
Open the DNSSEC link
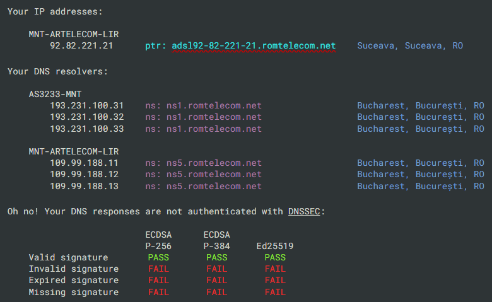click(x=306, y=211)
